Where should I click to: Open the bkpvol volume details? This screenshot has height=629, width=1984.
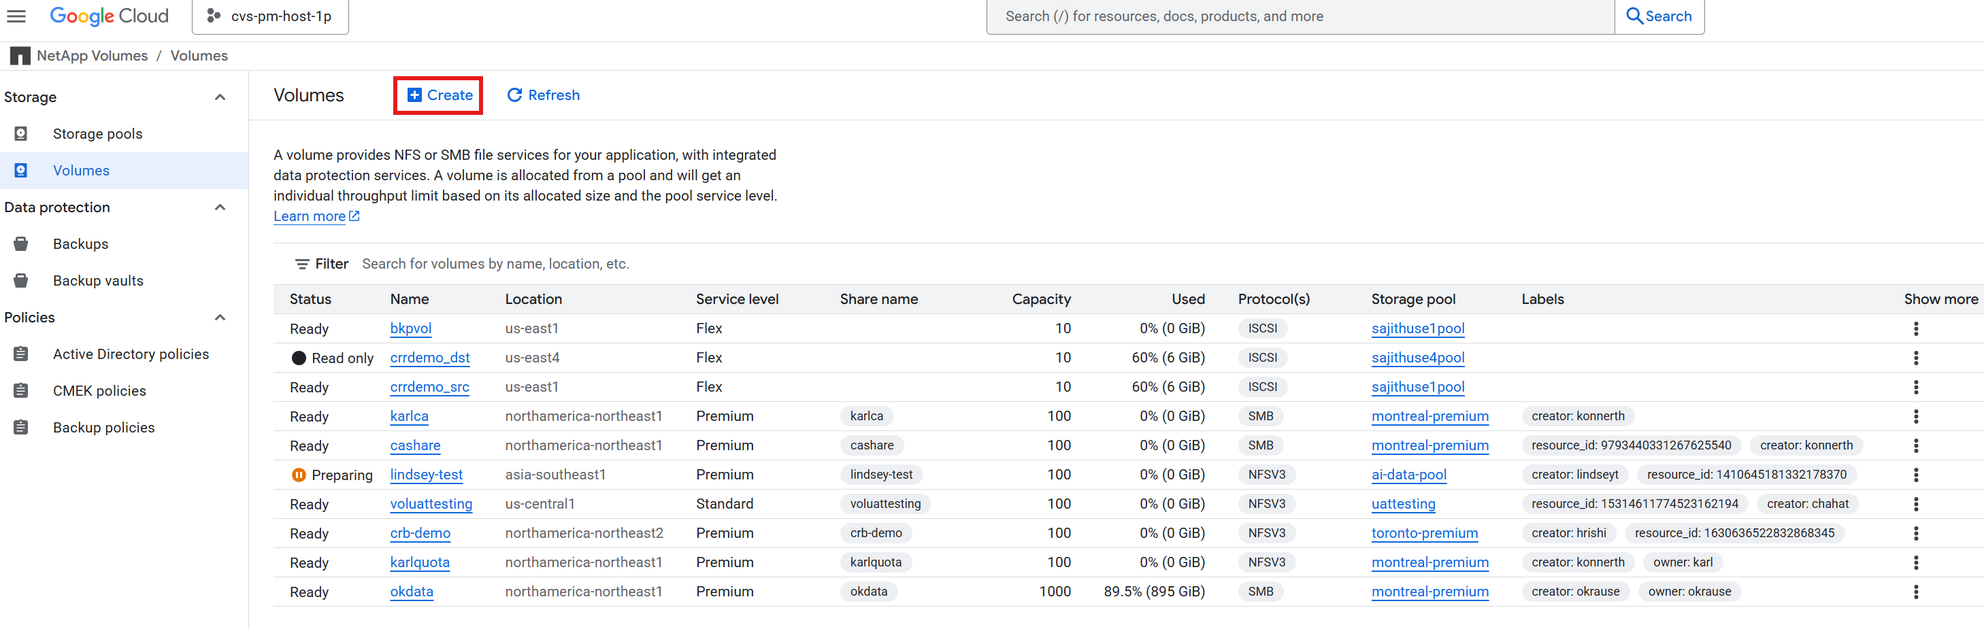pyautogui.click(x=410, y=328)
